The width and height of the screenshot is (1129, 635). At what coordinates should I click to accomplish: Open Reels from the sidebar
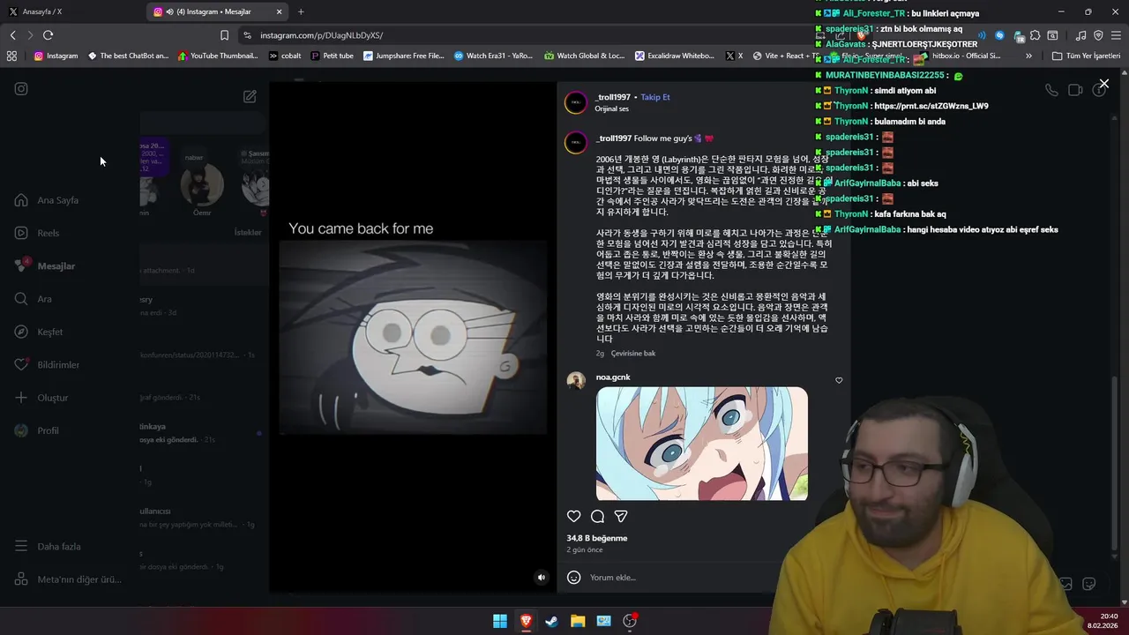37,233
